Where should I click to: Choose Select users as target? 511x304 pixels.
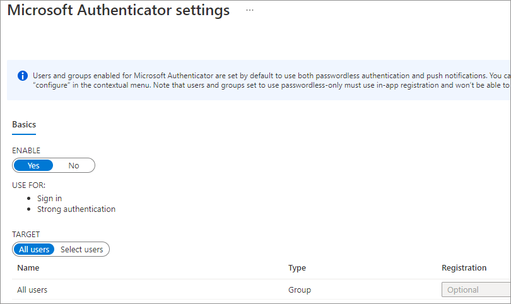81,249
